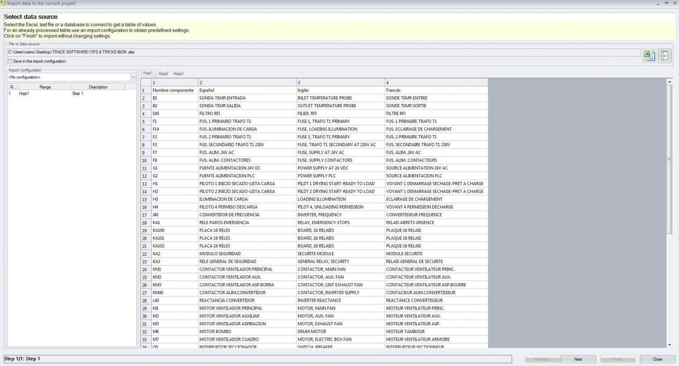Switch to the Hoja2 tab
The image size is (679, 366).
(163, 73)
